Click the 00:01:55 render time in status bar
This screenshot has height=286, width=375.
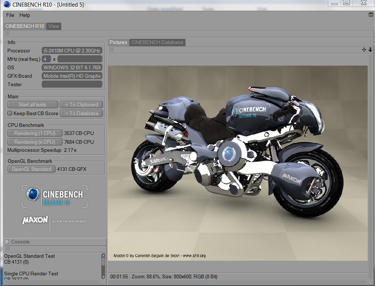(119, 277)
